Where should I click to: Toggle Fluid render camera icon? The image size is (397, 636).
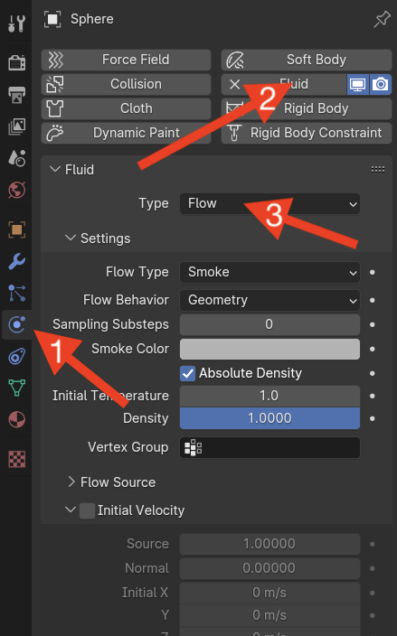(381, 84)
